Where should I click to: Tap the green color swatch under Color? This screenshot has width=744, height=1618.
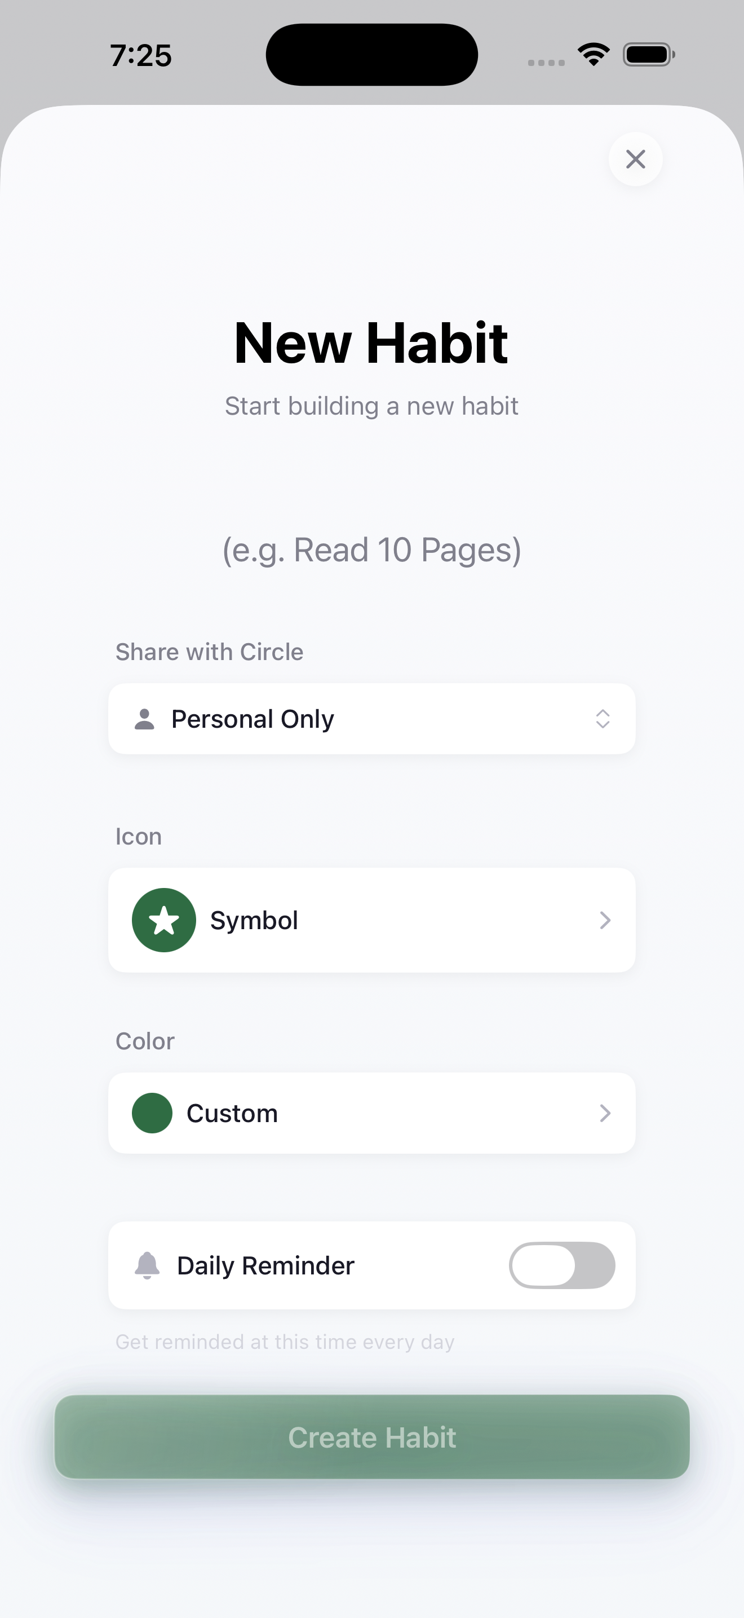[151, 1113]
